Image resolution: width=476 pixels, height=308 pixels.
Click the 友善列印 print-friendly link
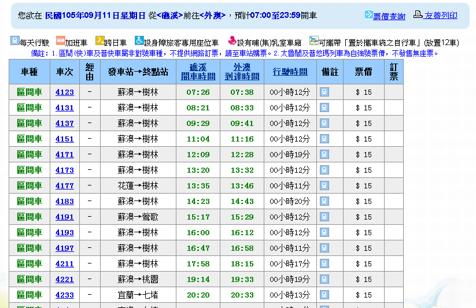click(x=441, y=16)
